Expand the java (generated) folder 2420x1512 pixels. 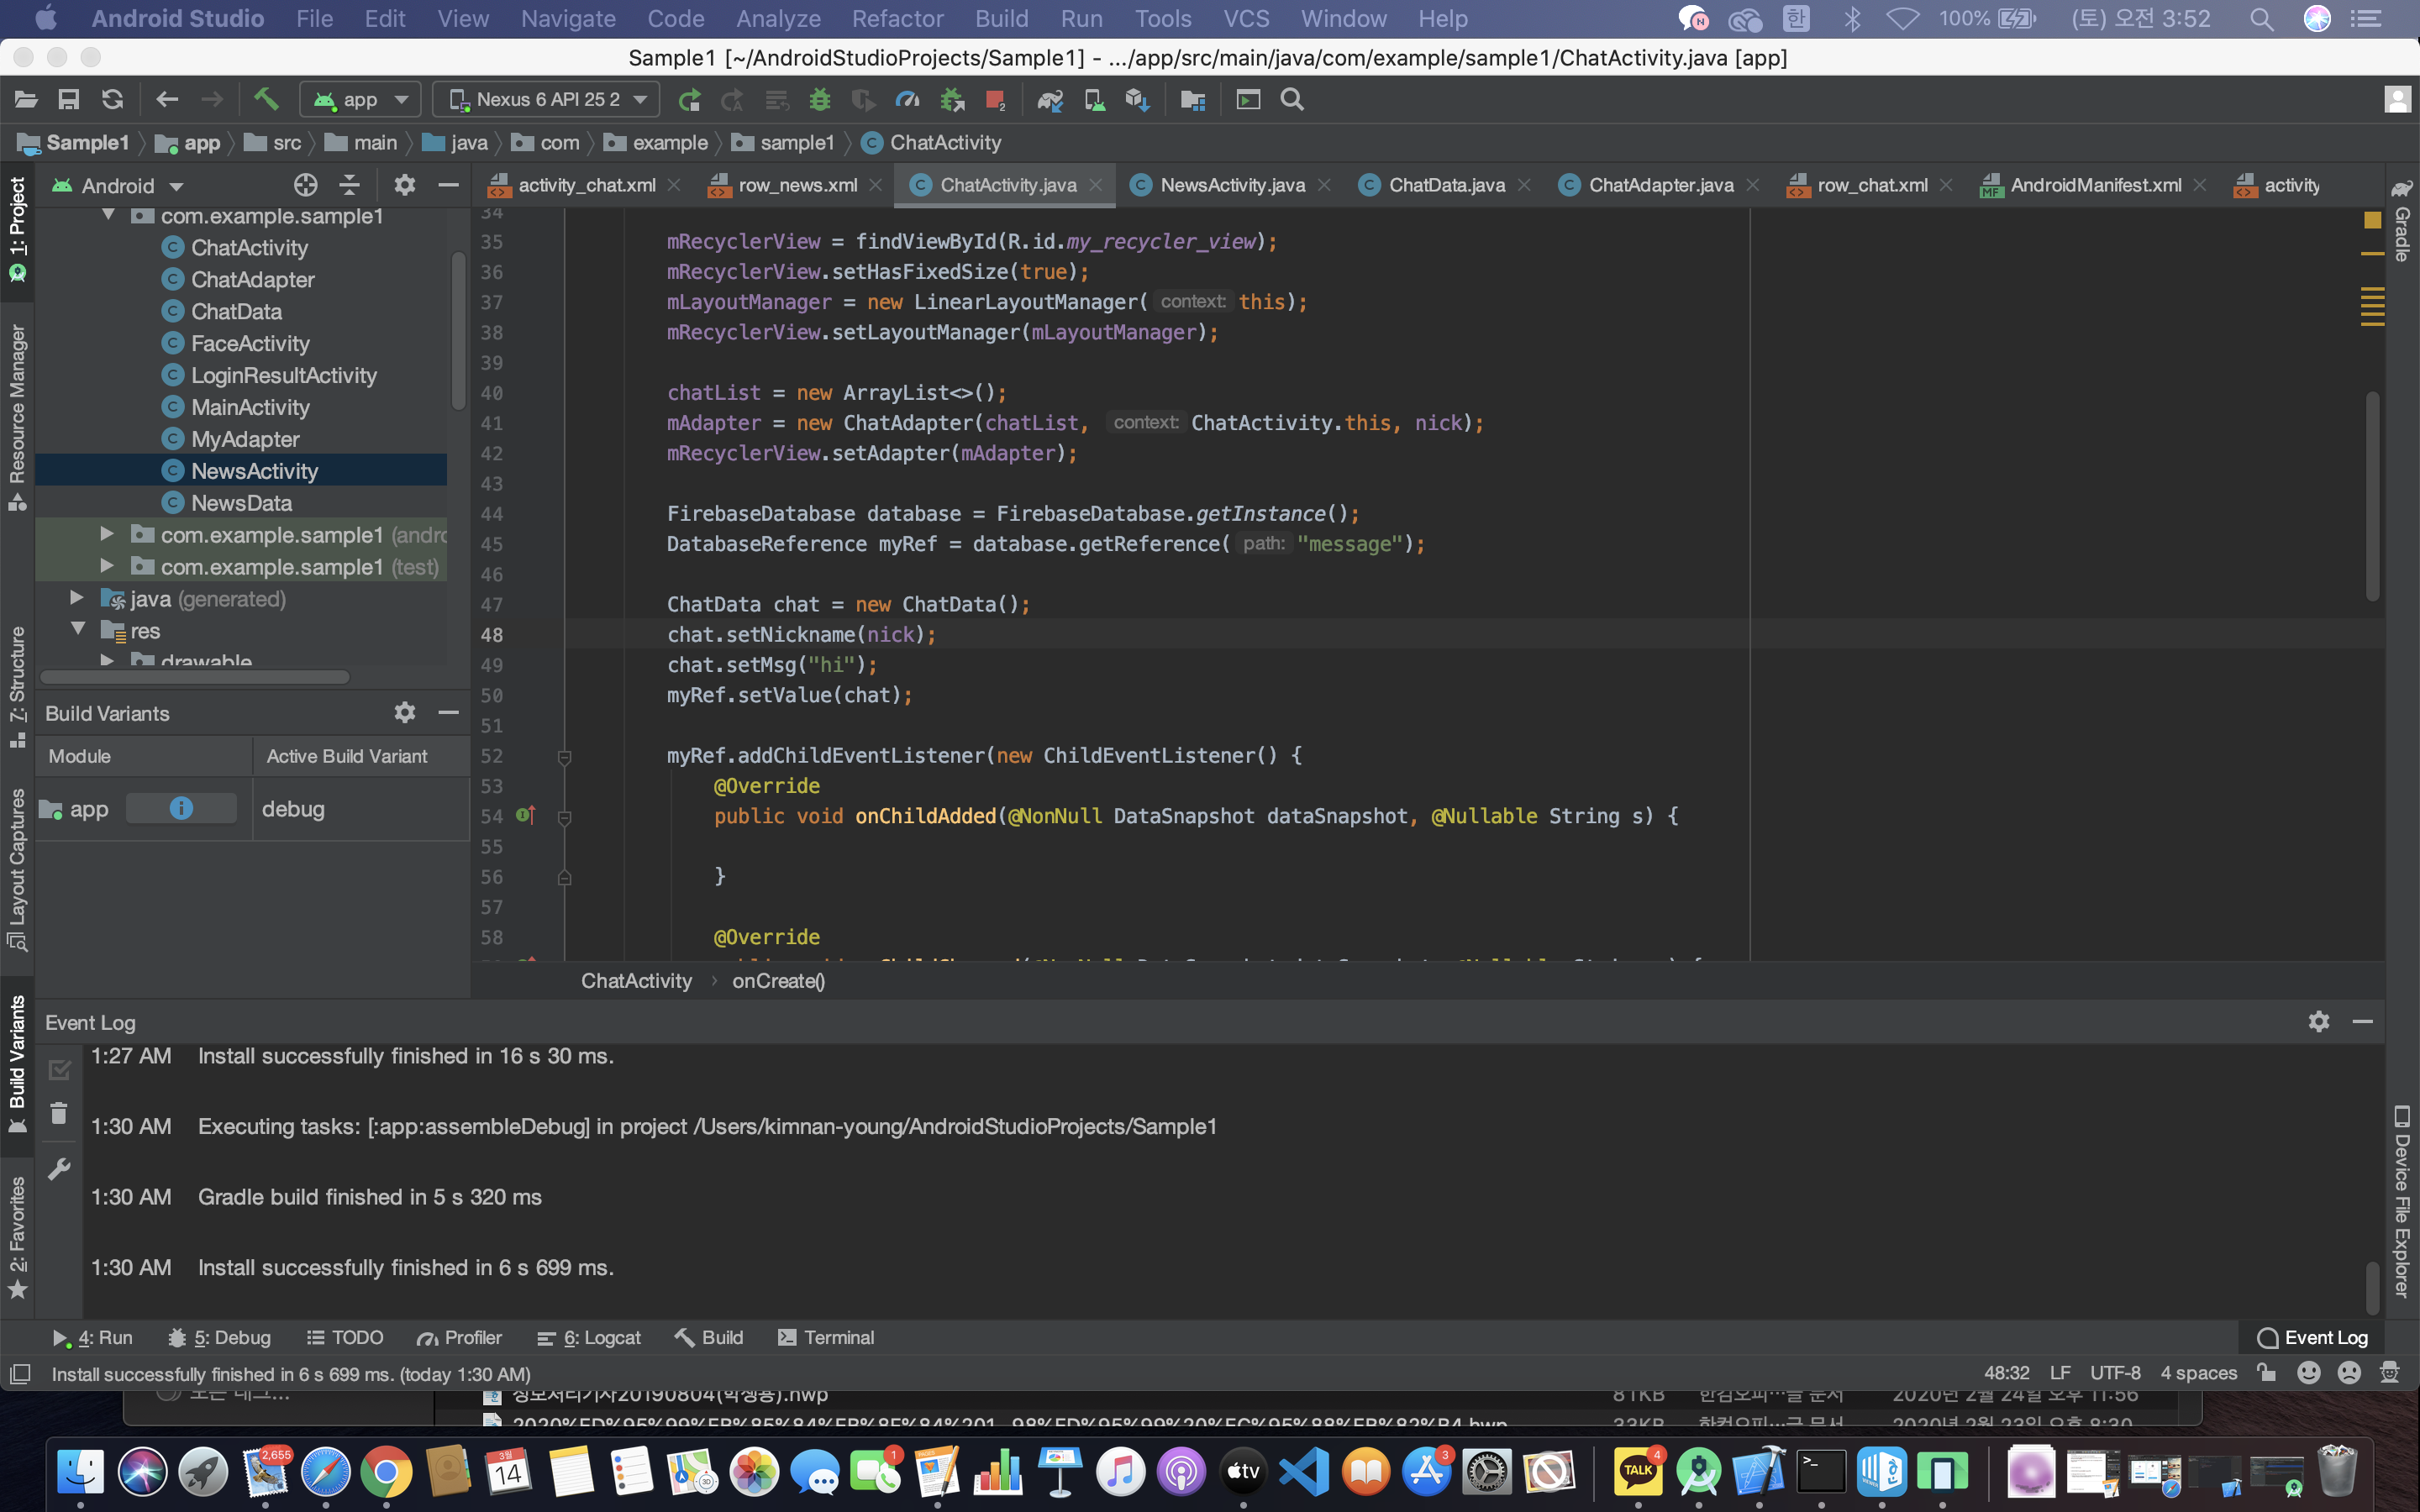(77, 598)
